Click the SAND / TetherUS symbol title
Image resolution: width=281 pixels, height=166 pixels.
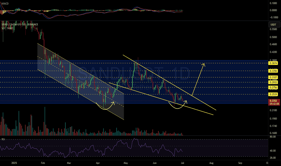tap(20, 24)
